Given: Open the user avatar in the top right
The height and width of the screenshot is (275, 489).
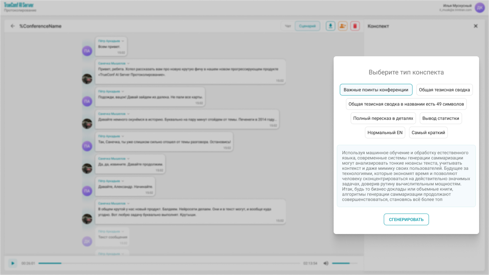Looking at the screenshot, I should [x=480, y=8].
